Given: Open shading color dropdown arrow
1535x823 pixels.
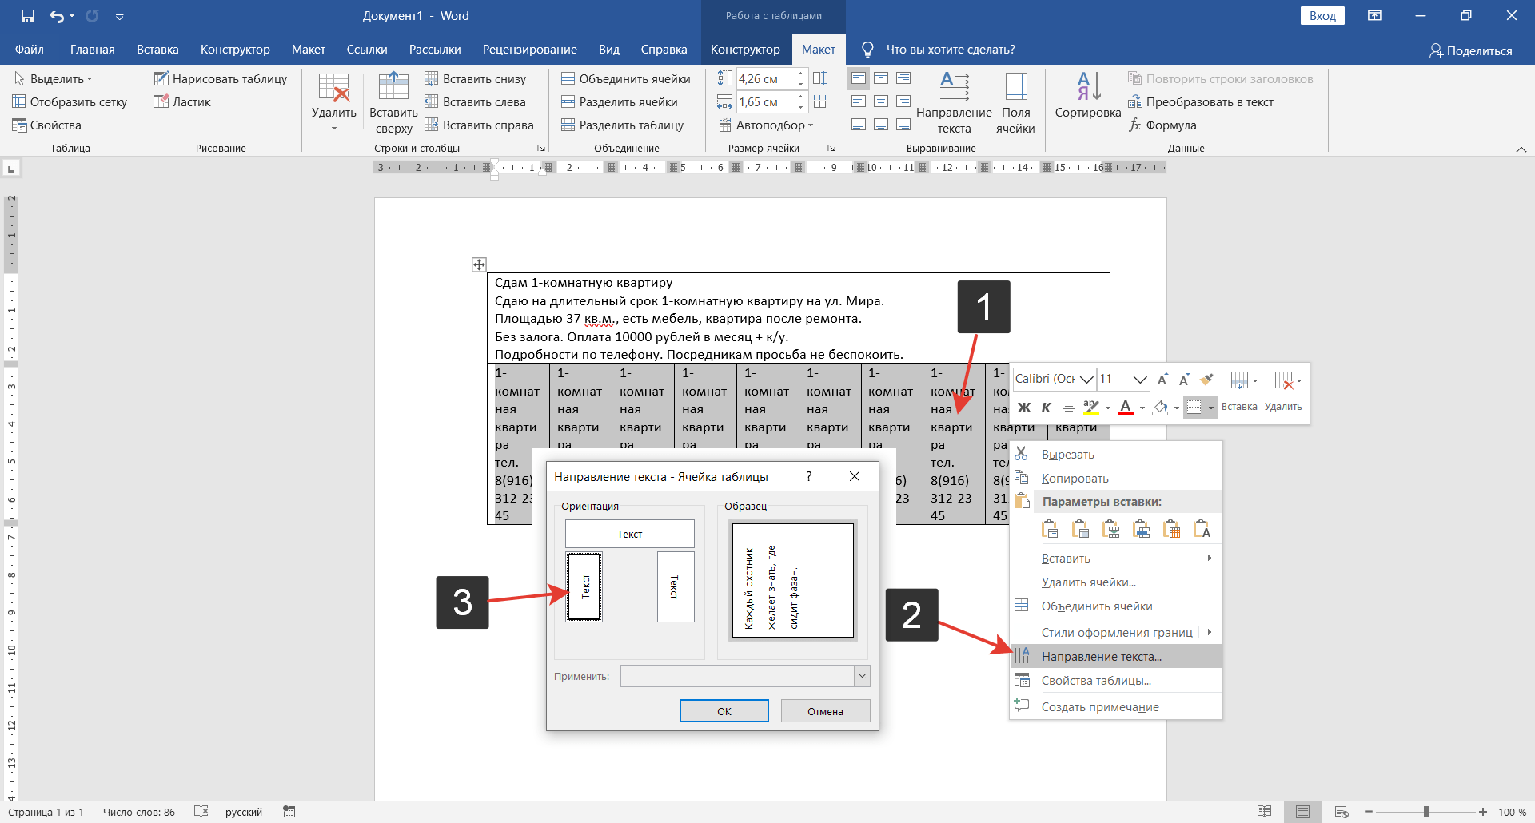Looking at the screenshot, I should [1176, 408].
